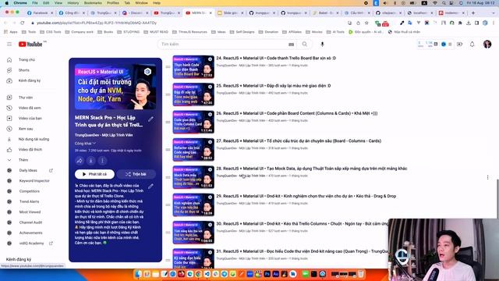
Task: Open video 27 Tổ chức cấu trúc title
Action: click(x=299, y=140)
